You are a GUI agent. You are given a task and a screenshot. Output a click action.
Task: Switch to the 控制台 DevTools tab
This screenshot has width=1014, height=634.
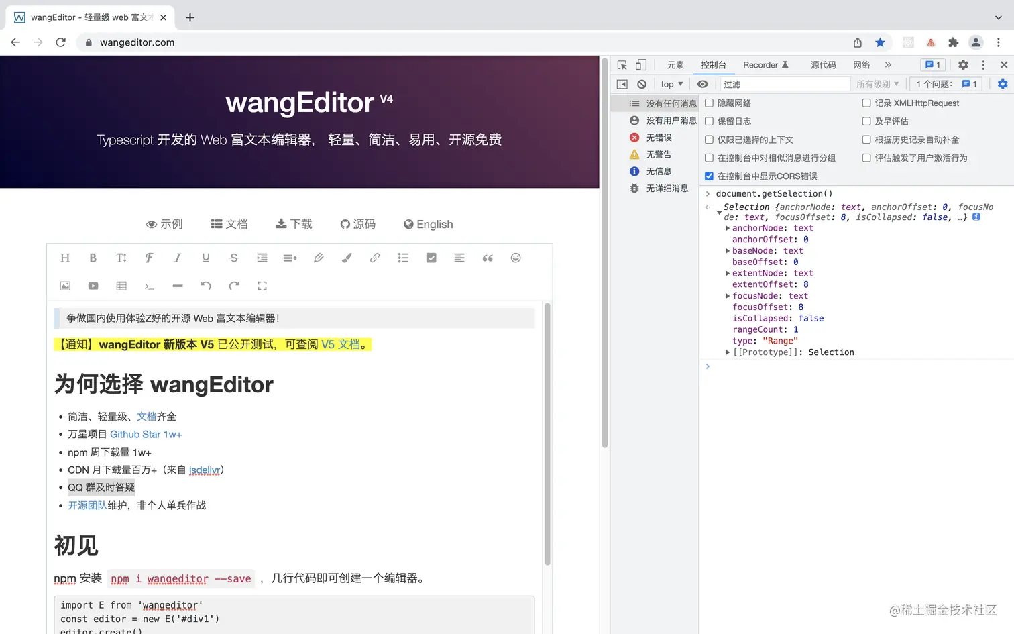pyautogui.click(x=714, y=65)
